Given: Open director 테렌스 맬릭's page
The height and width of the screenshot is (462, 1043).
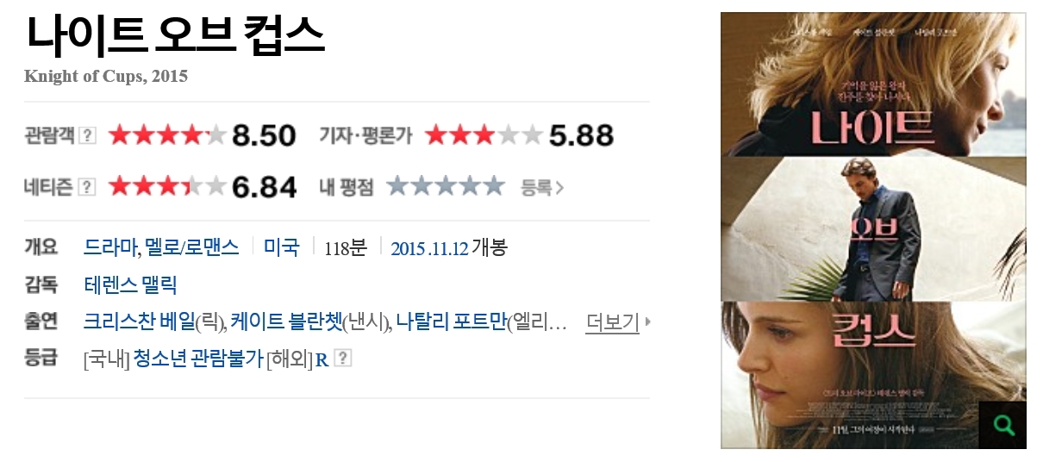Looking at the screenshot, I should [130, 285].
